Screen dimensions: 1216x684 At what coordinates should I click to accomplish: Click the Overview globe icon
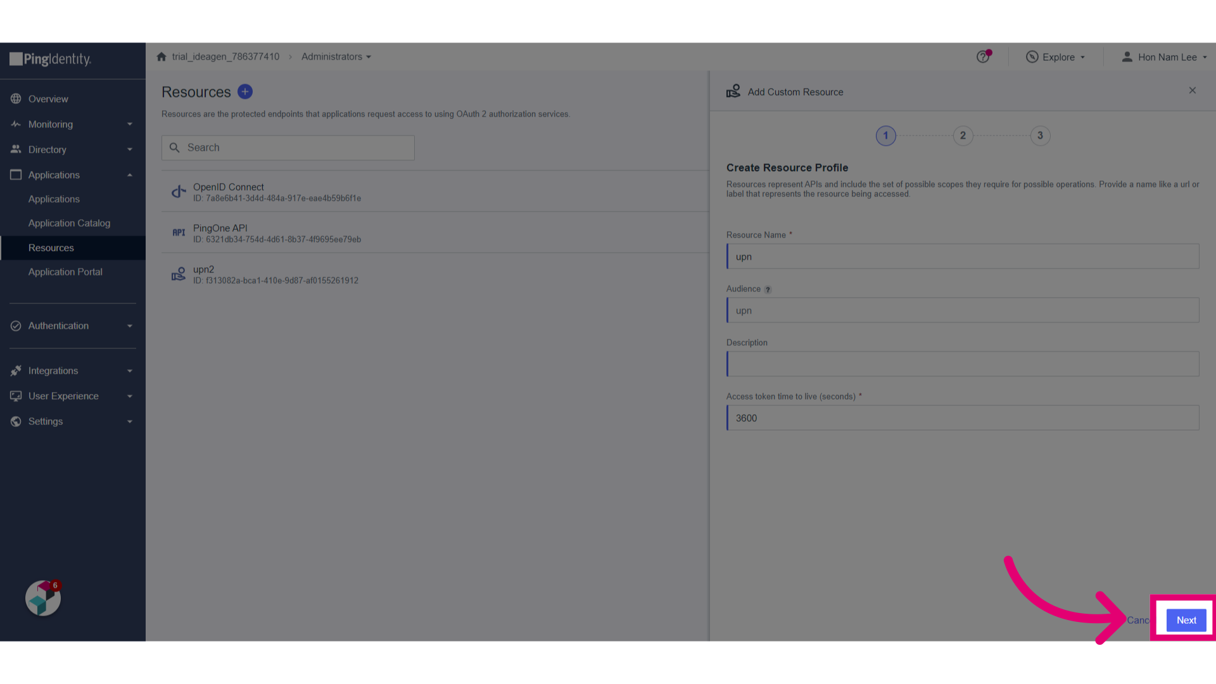[16, 99]
